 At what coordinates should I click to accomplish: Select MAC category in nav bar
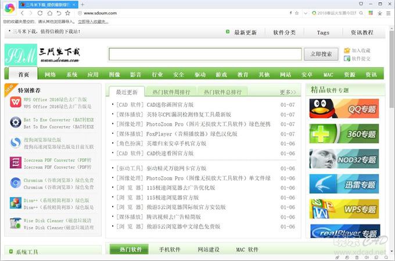(x=328, y=75)
